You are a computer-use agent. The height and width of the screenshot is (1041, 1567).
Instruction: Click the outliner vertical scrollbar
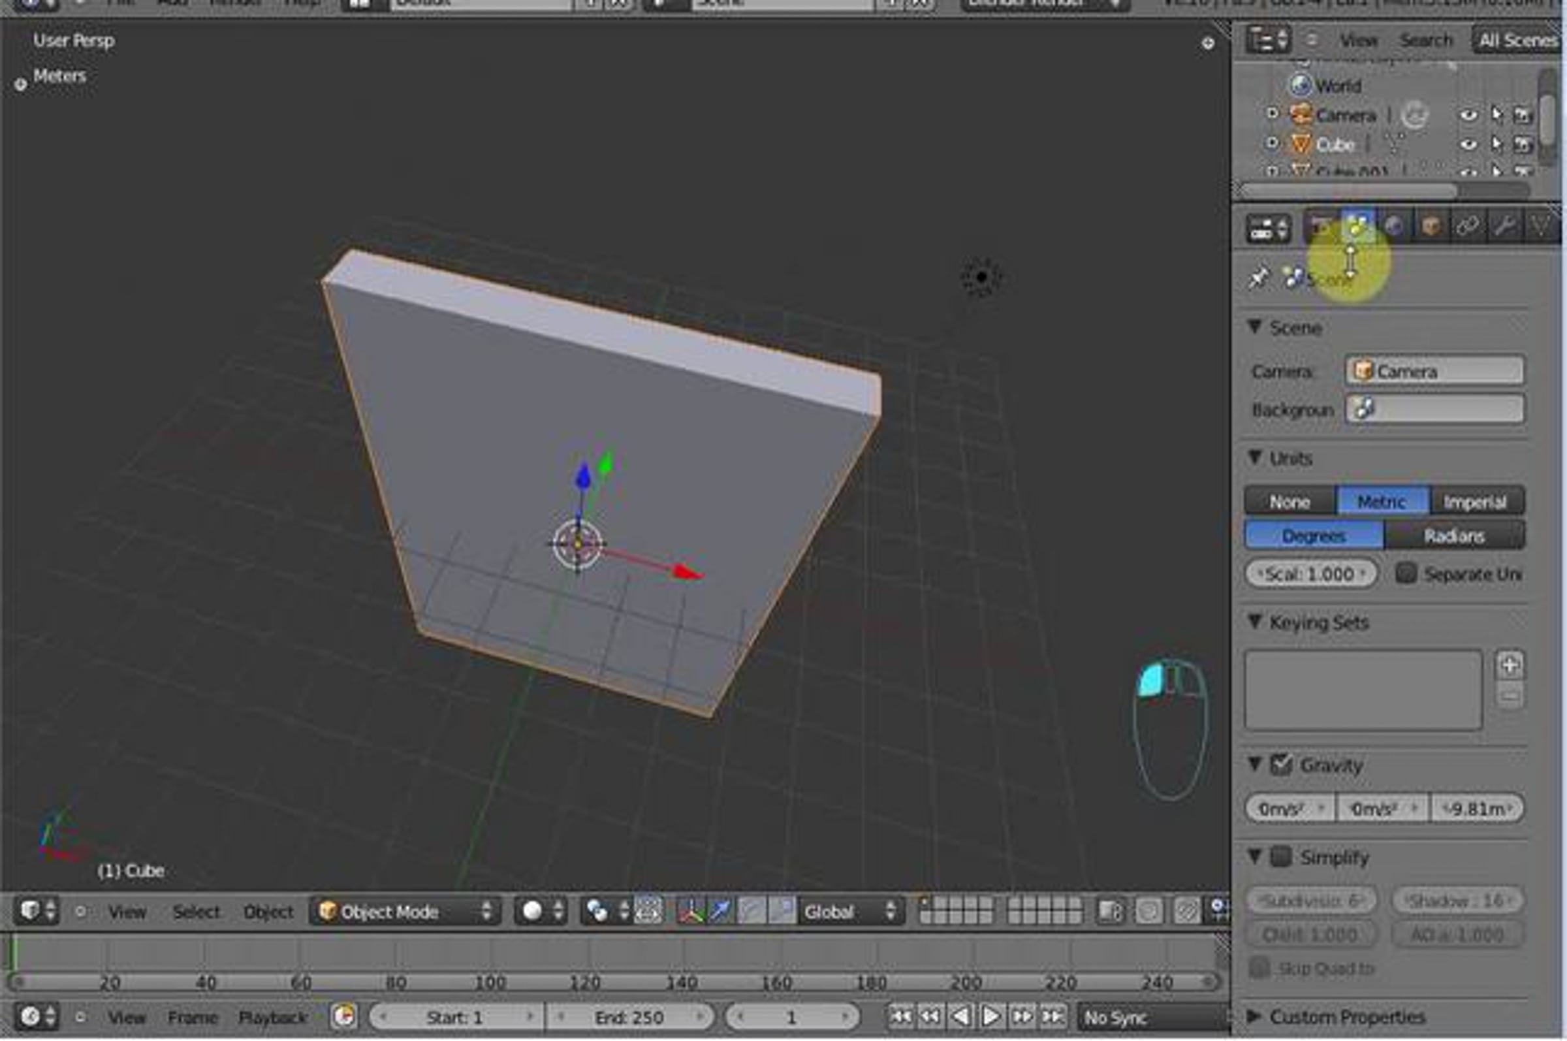(1548, 118)
